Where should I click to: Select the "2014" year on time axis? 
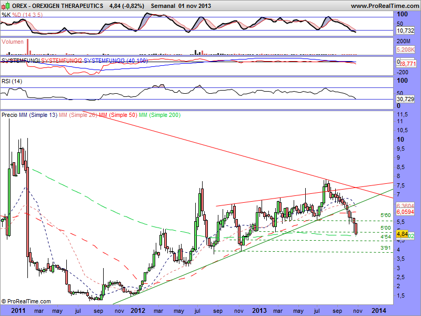point(378,311)
